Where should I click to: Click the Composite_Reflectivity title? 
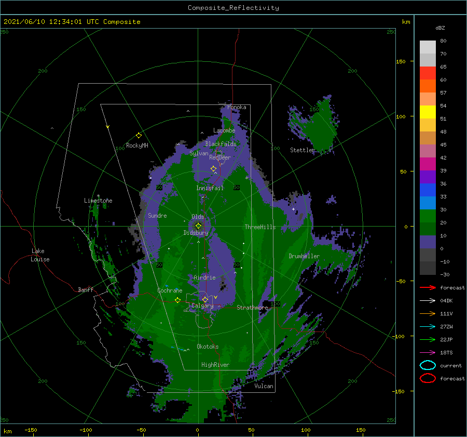tap(233, 8)
